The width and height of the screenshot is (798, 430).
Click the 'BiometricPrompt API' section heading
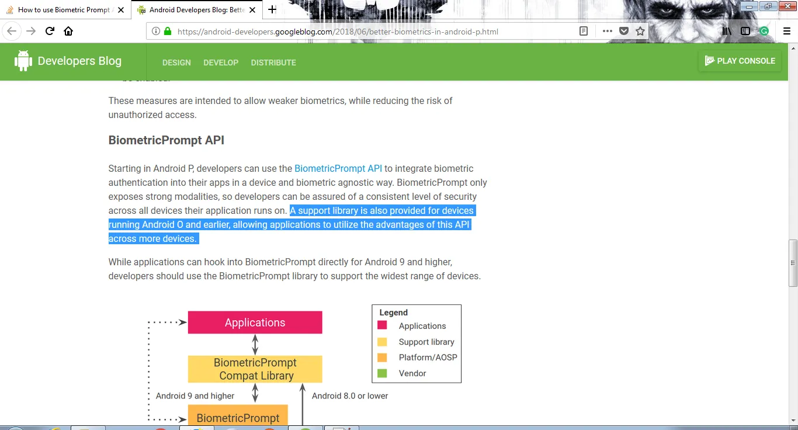pos(166,140)
